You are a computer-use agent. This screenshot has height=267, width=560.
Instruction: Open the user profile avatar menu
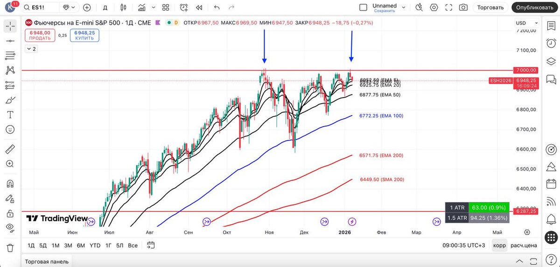pyautogui.click(x=10, y=7)
